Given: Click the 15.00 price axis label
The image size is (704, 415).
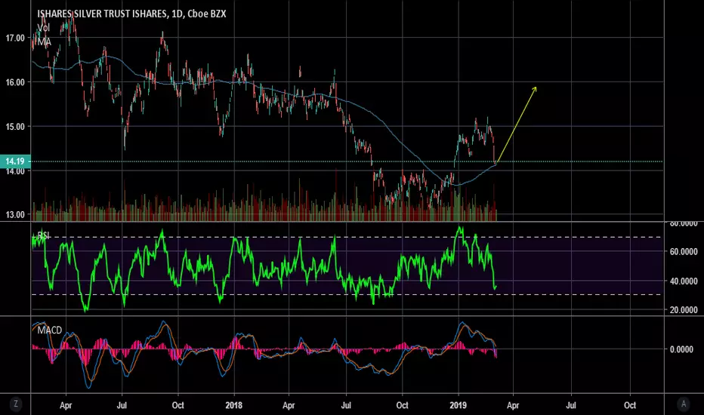Looking at the screenshot, I should [15, 127].
